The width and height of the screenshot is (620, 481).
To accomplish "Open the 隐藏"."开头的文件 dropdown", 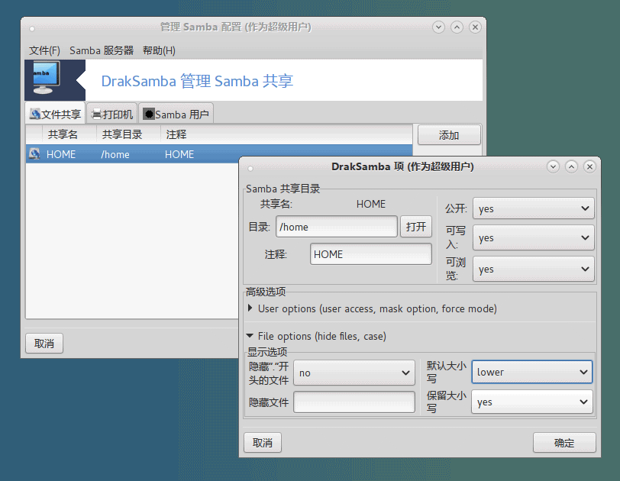I will [354, 373].
